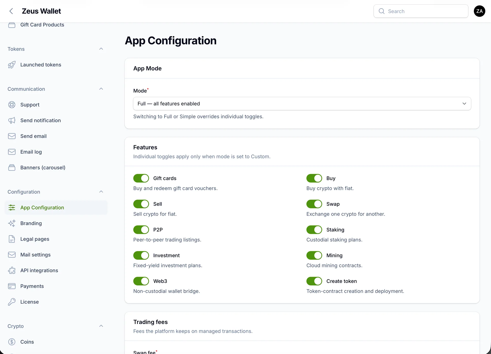Image resolution: width=491 pixels, height=354 pixels.
Task: Navigate to API integrations
Action: (x=56, y=270)
